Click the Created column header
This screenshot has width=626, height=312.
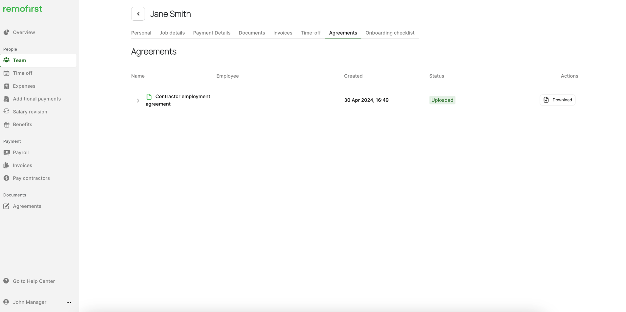(353, 76)
